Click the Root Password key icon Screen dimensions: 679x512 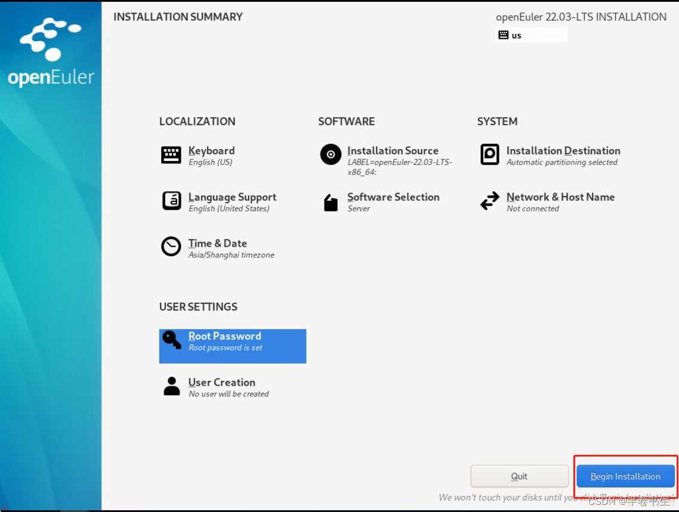click(x=171, y=340)
